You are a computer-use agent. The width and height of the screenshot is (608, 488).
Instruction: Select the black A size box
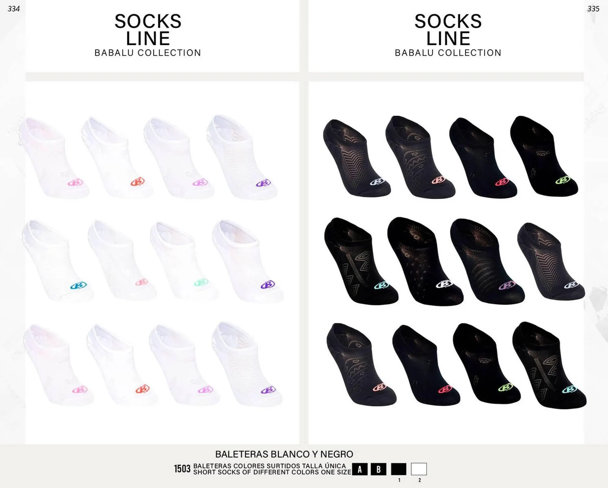[x=359, y=469]
